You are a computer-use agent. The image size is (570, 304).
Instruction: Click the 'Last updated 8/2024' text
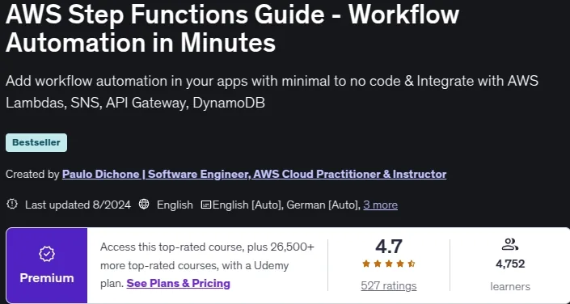click(x=78, y=205)
